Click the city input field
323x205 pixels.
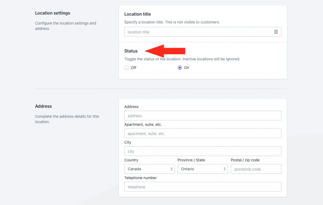(x=203, y=151)
